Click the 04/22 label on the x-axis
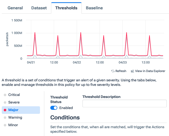The width and height of the screenshot is (169, 136). coord(77,62)
